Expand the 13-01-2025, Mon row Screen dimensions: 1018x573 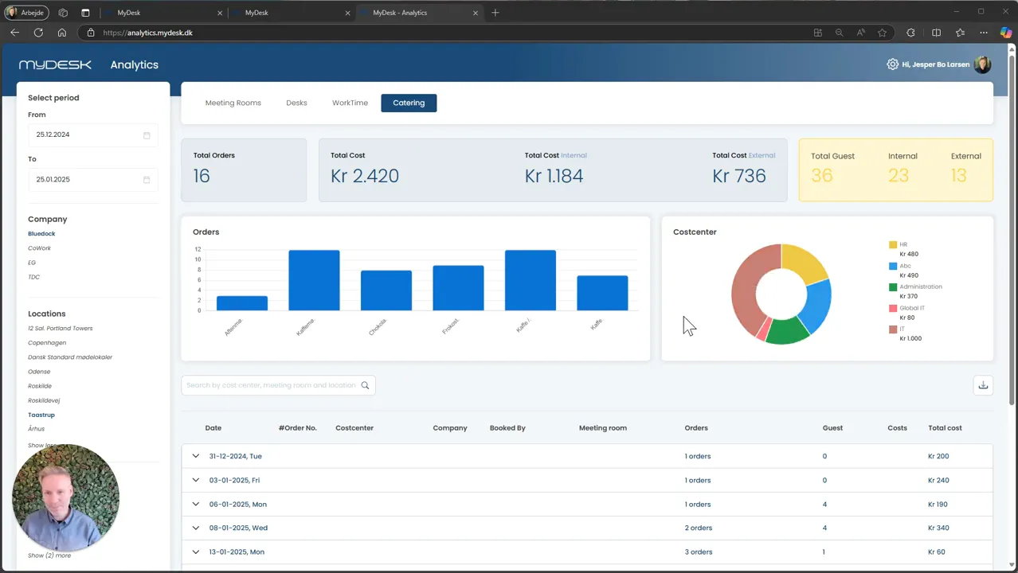tap(196, 552)
